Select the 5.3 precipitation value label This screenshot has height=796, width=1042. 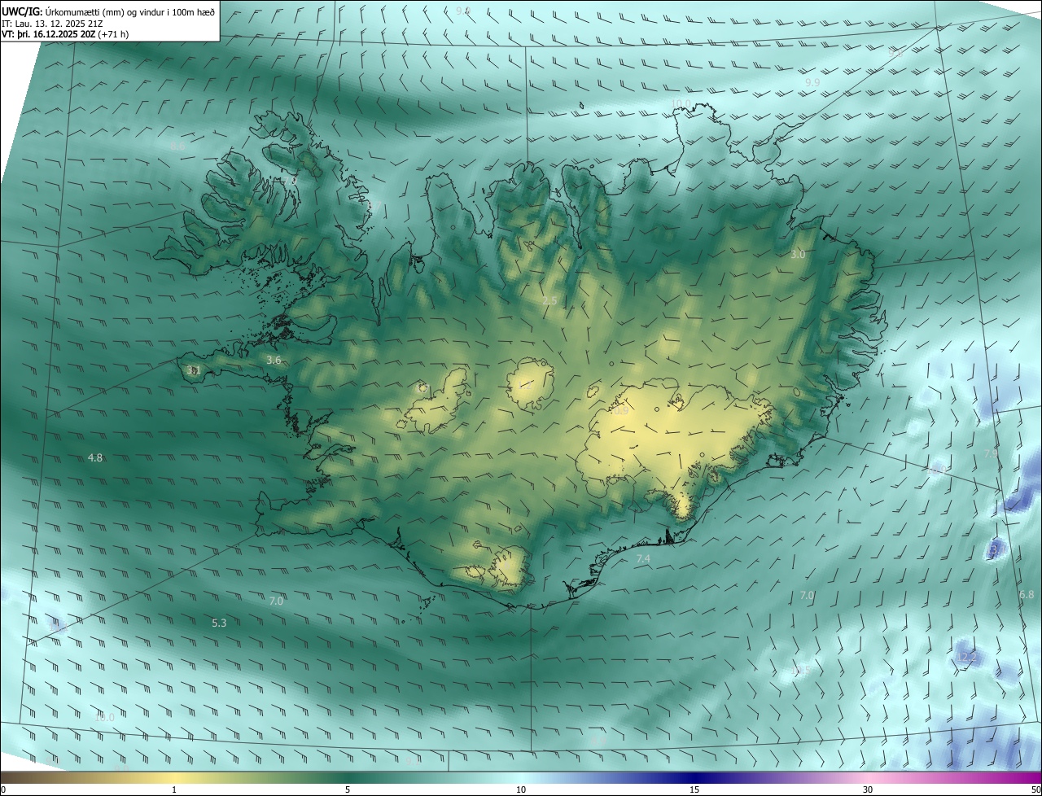[x=219, y=623]
